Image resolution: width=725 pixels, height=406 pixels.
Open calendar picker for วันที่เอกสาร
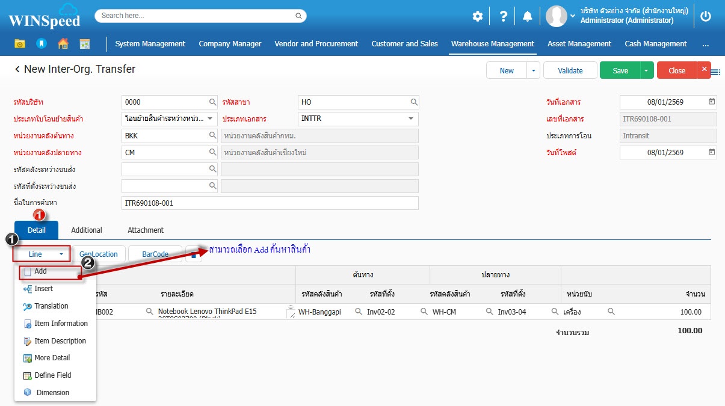pos(712,102)
